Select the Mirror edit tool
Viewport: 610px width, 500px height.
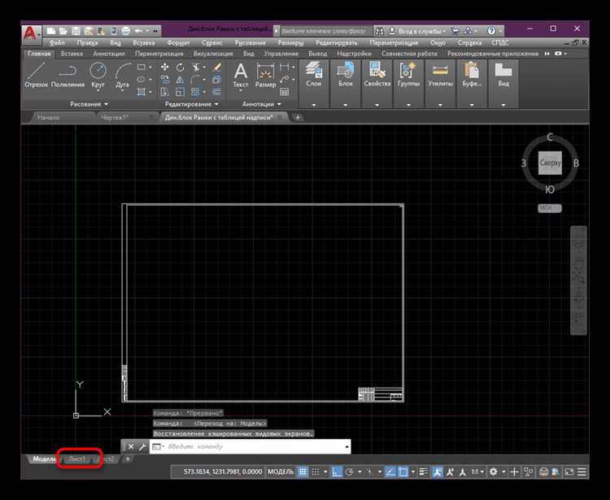coord(180,80)
